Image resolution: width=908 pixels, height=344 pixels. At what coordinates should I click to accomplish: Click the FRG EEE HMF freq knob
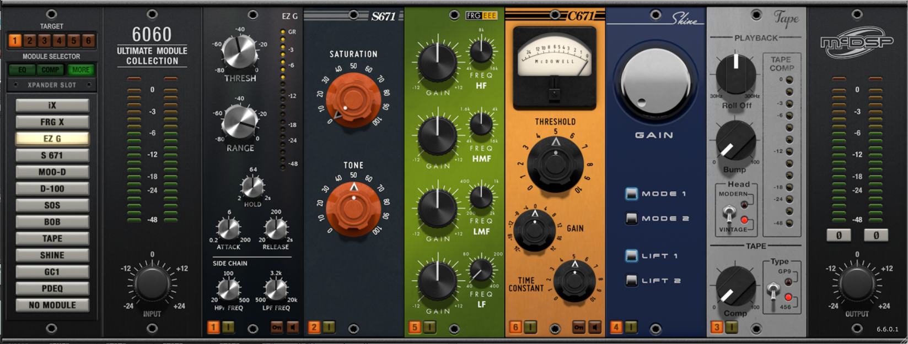(481, 124)
